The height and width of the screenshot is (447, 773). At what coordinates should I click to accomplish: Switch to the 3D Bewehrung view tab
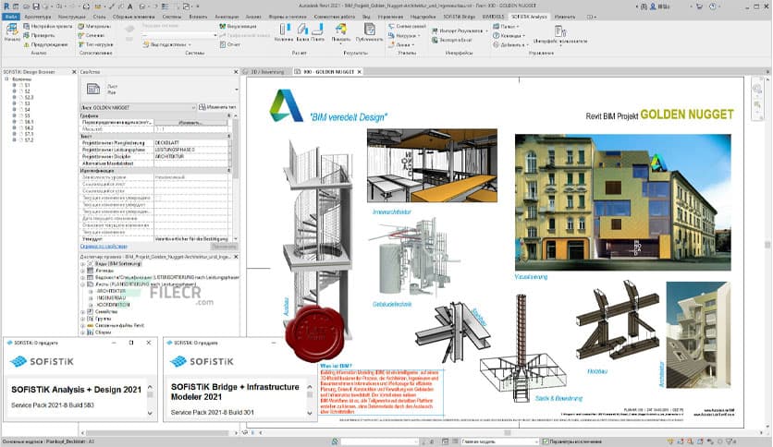coord(267,72)
